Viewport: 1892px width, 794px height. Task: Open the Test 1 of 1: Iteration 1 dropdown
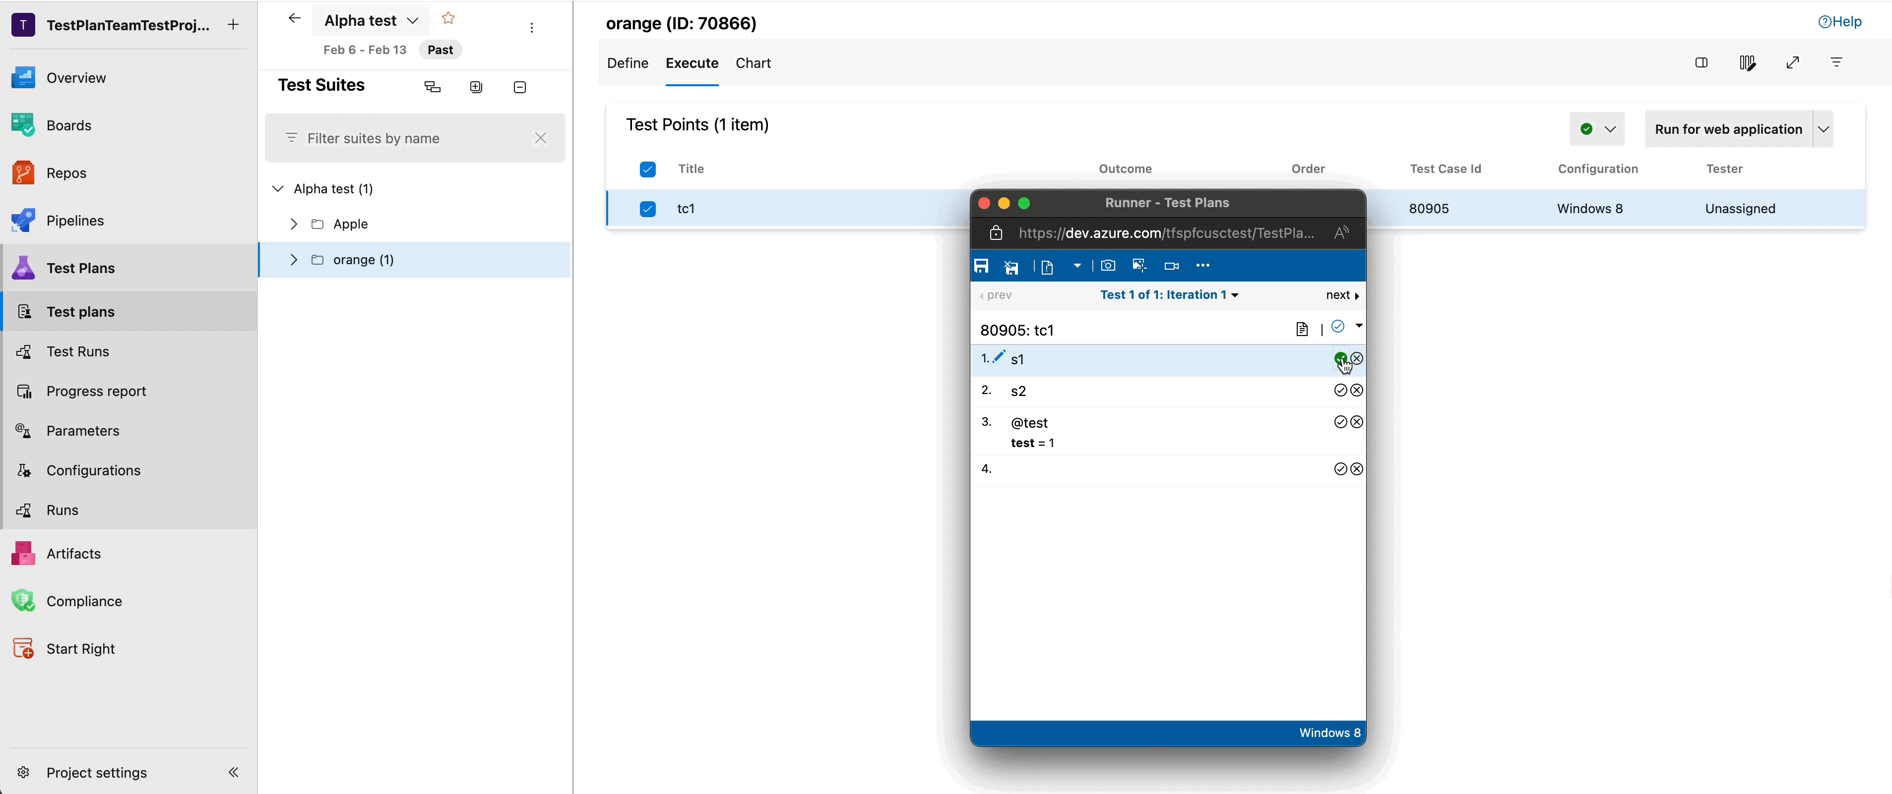click(x=1169, y=294)
